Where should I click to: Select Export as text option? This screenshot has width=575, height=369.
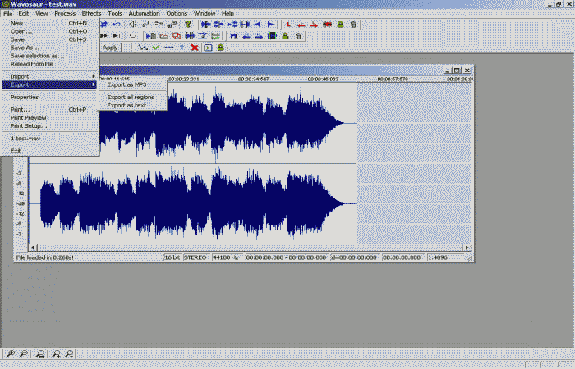pyautogui.click(x=126, y=105)
